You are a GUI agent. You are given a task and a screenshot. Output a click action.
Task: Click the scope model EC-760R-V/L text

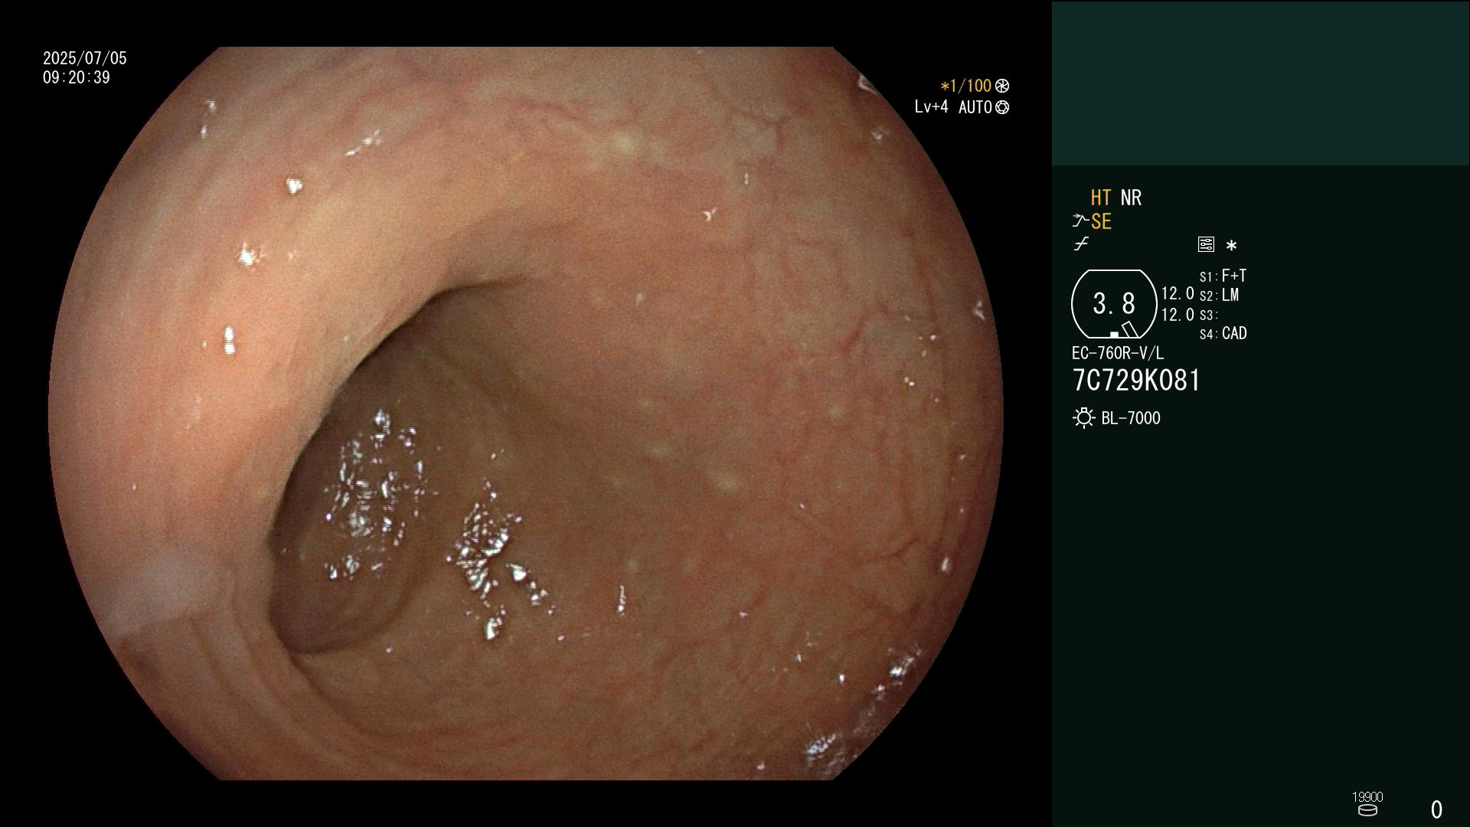click(1118, 353)
